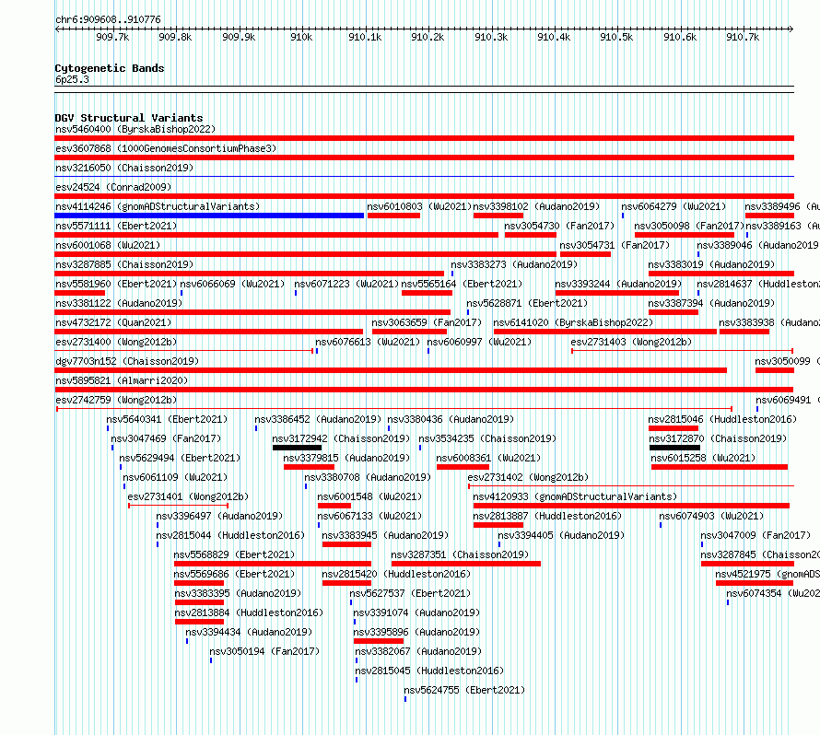The width and height of the screenshot is (820, 735).
Task: Open nsv5565164 (Ebert2021) label
Action: [x=462, y=284]
